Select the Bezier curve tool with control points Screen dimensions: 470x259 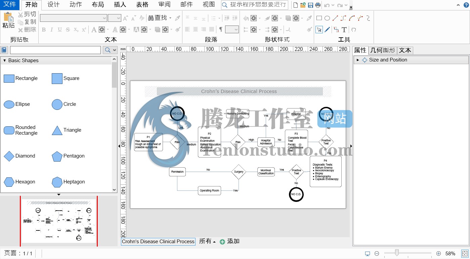pyautogui.click(x=360, y=18)
